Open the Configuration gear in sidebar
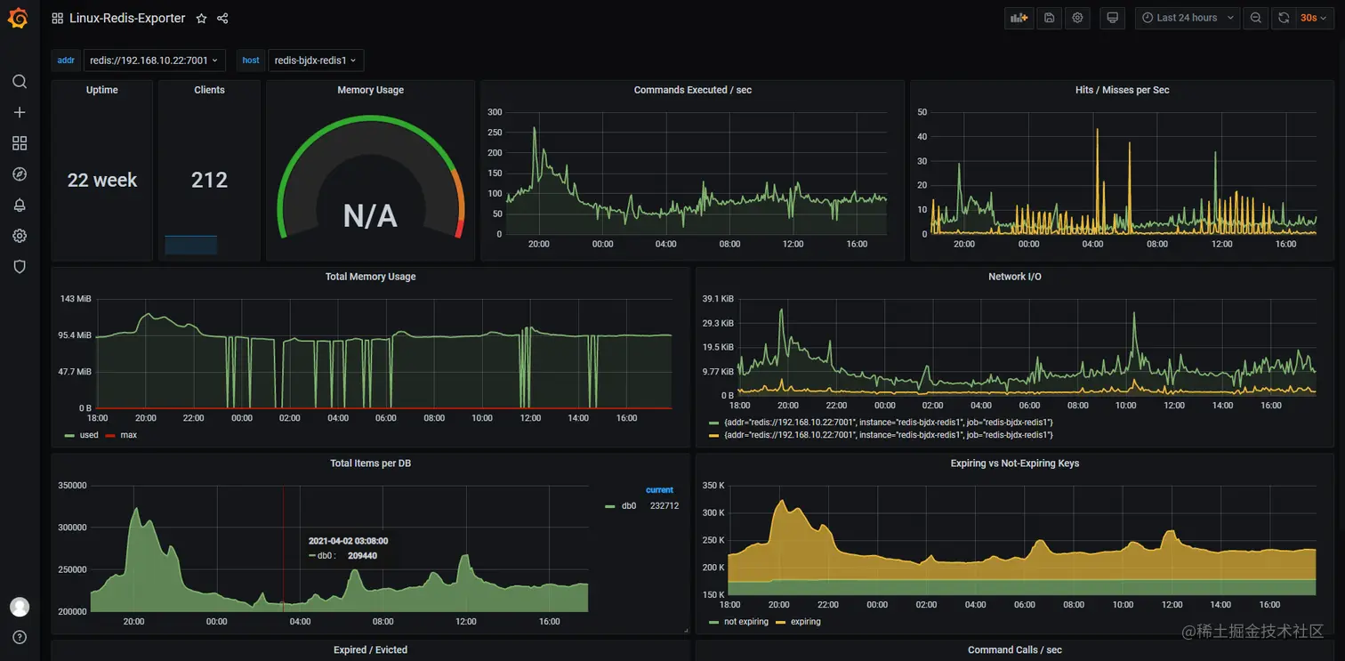This screenshot has width=1345, height=661. pos(20,236)
